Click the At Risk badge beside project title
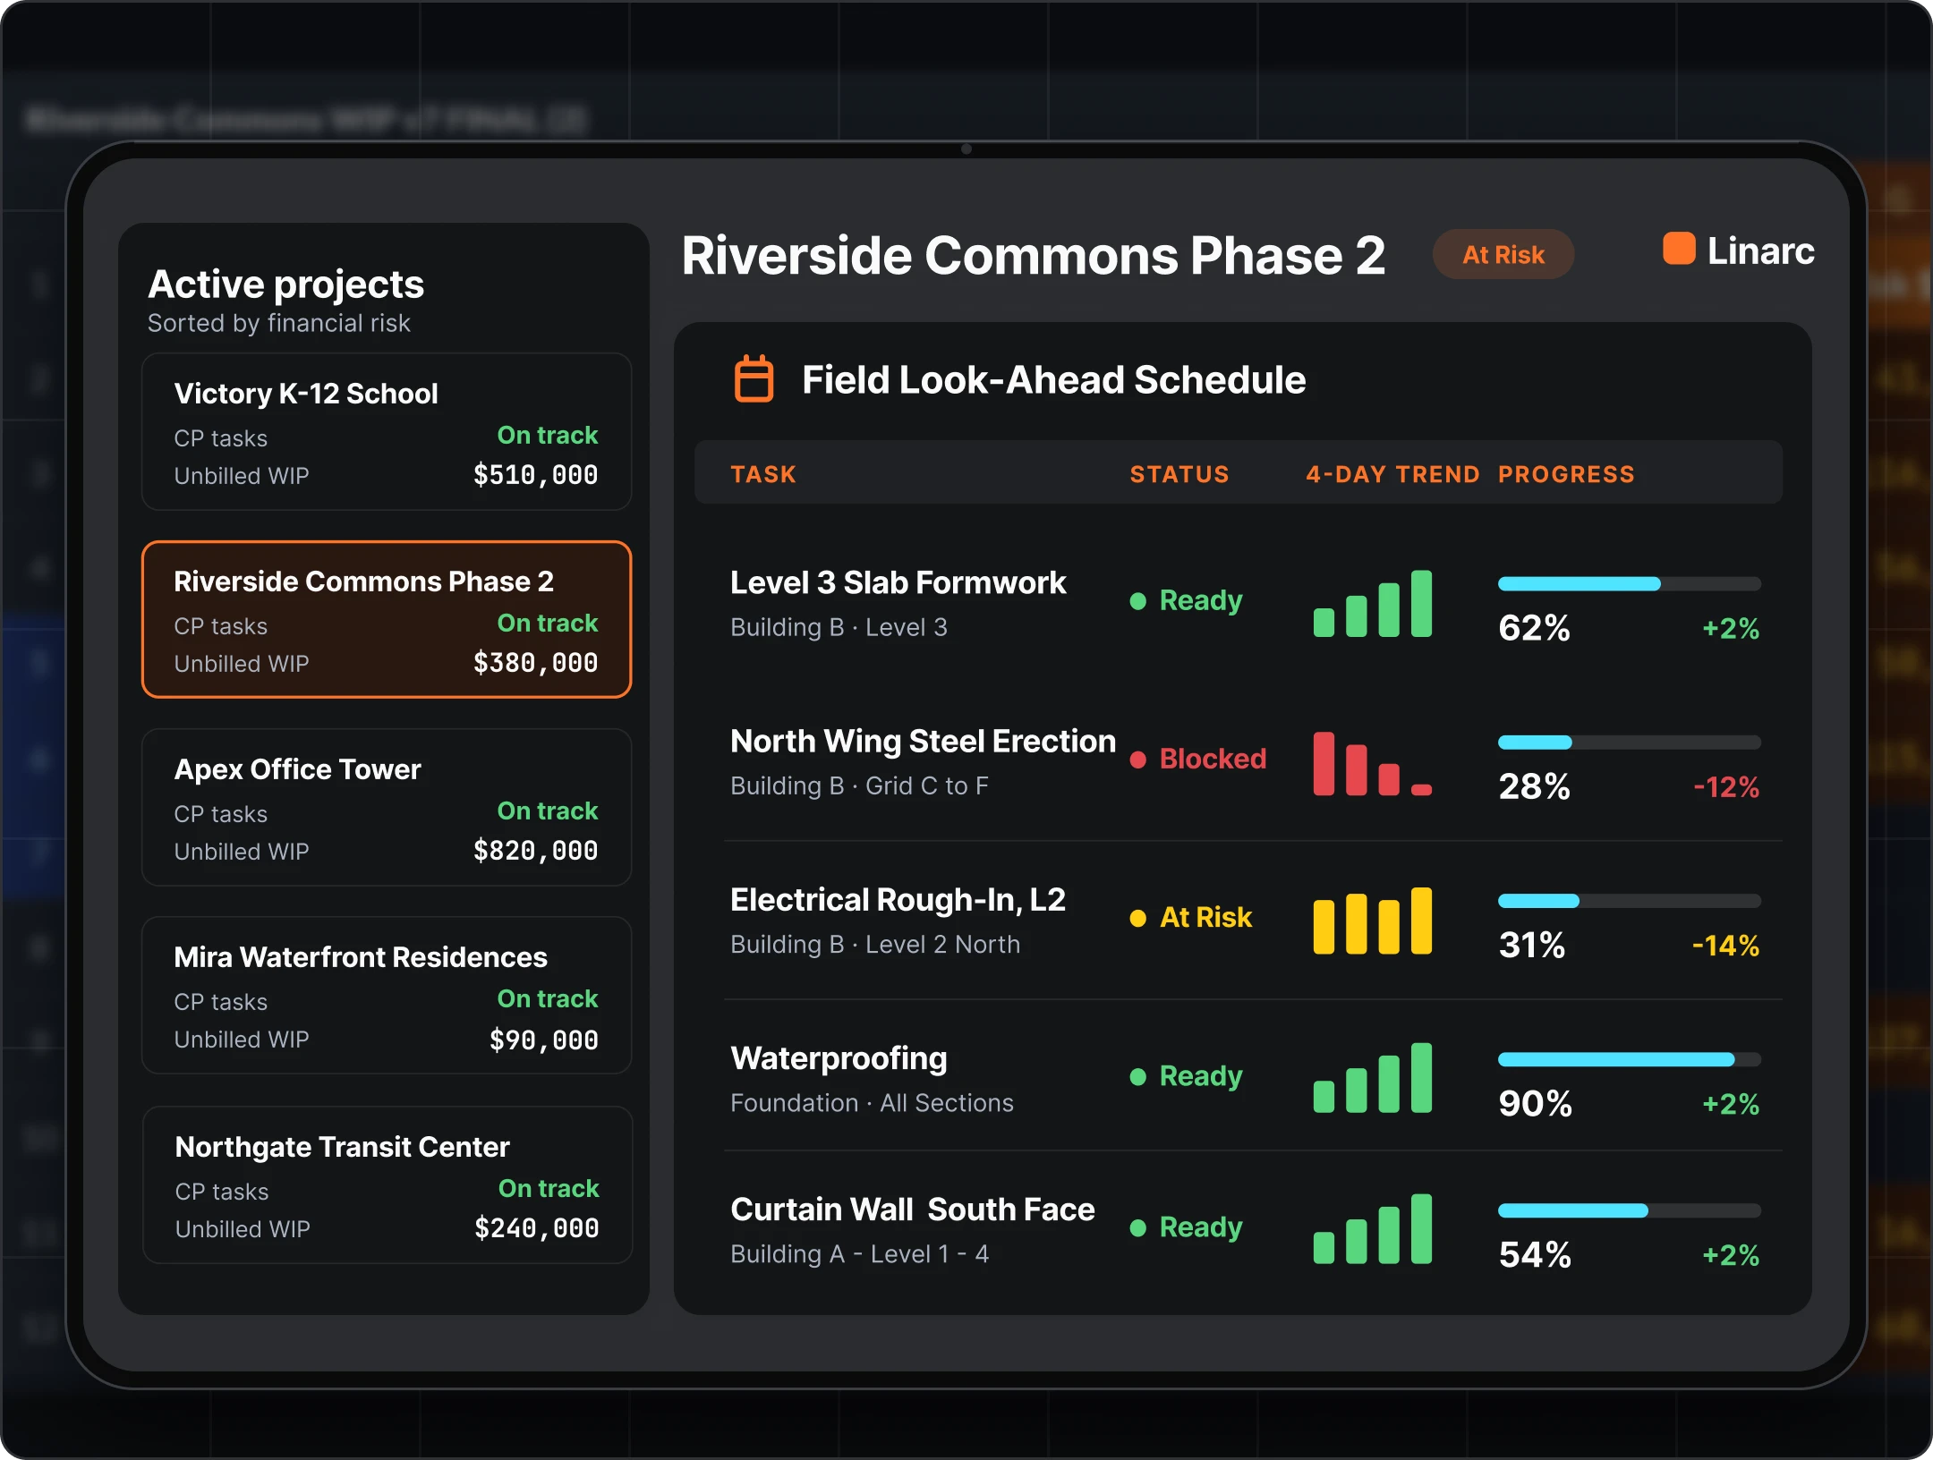The height and width of the screenshot is (1460, 1933). pyautogui.click(x=1503, y=255)
